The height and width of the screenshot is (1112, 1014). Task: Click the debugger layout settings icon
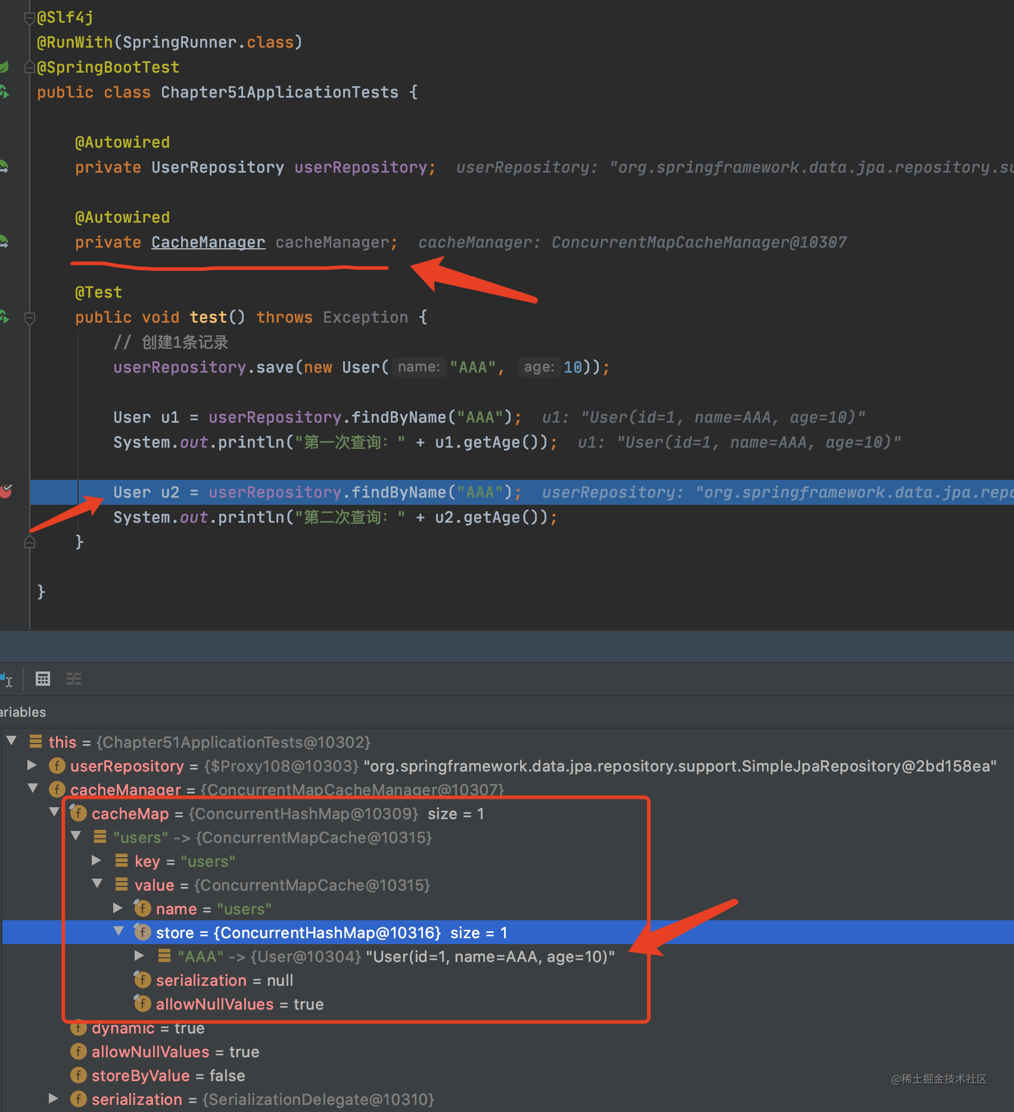[74, 679]
